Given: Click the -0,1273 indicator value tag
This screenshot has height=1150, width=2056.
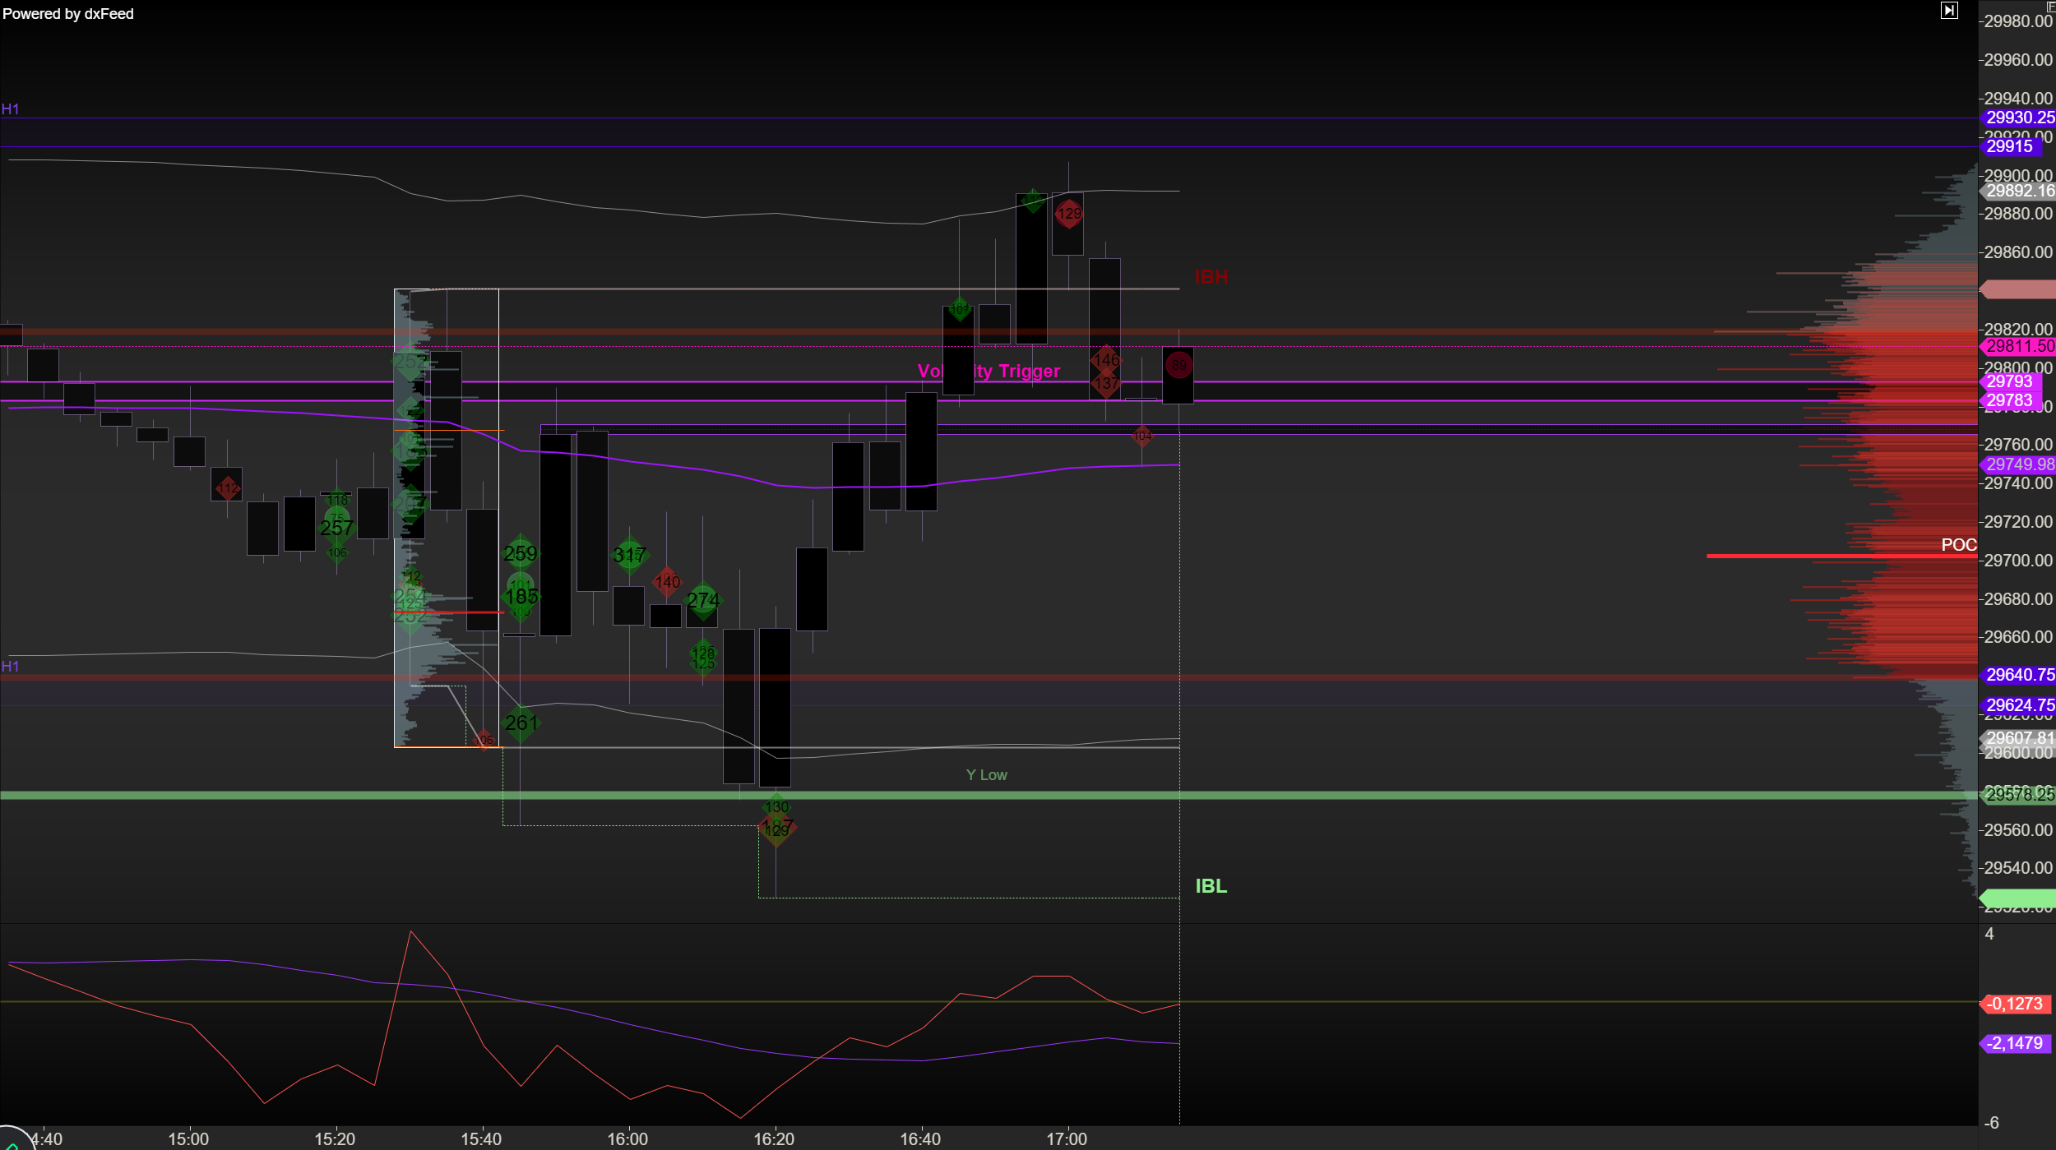Looking at the screenshot, I should 2013,1004.
